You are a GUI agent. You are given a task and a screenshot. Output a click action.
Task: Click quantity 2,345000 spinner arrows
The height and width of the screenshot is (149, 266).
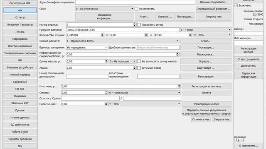[102, 35]
